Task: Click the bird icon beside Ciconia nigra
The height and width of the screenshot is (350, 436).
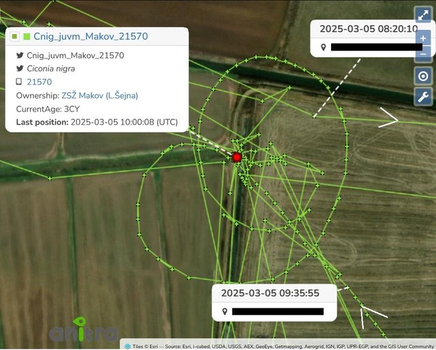Action: point(20,68)
